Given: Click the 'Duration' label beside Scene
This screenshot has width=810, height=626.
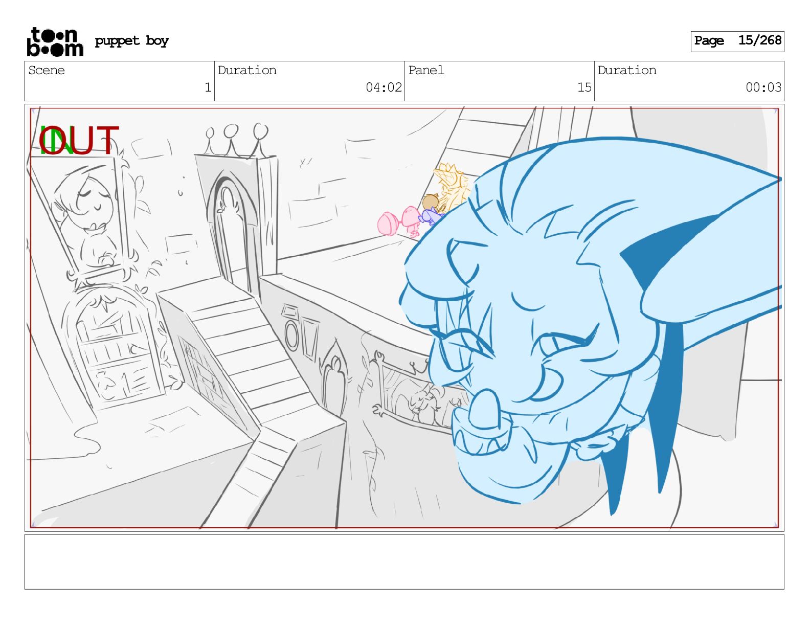Looking at the screenshot, I should click(247, 70).
